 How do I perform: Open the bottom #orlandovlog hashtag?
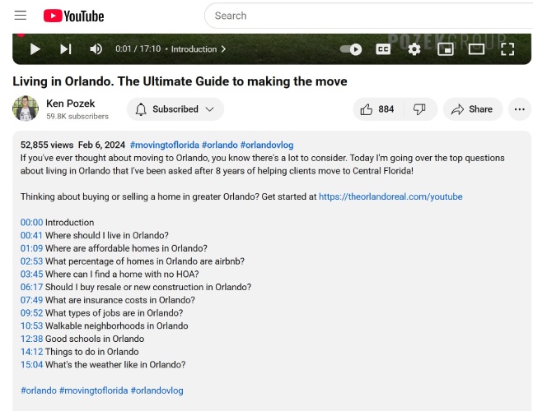point(157,390)
